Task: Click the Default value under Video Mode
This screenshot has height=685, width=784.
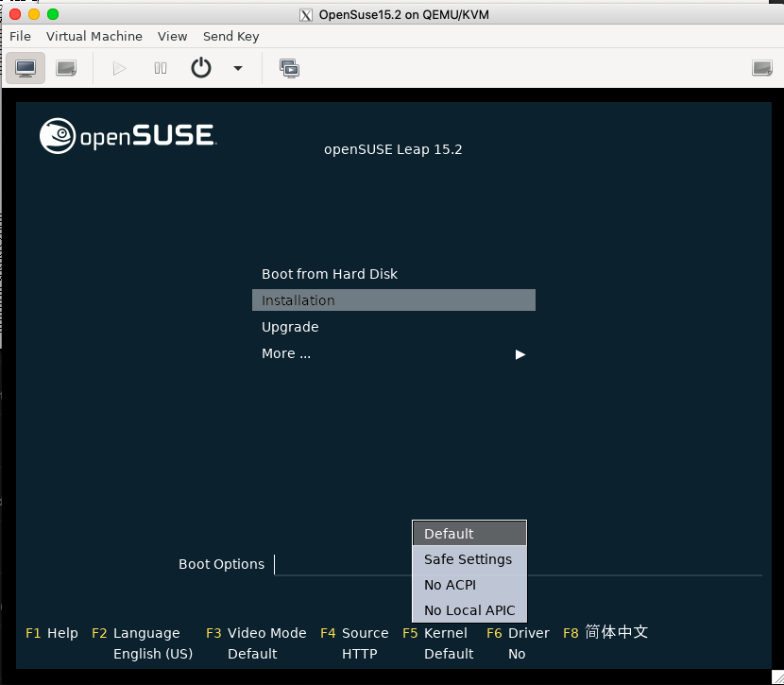Action: pos(252,654)
